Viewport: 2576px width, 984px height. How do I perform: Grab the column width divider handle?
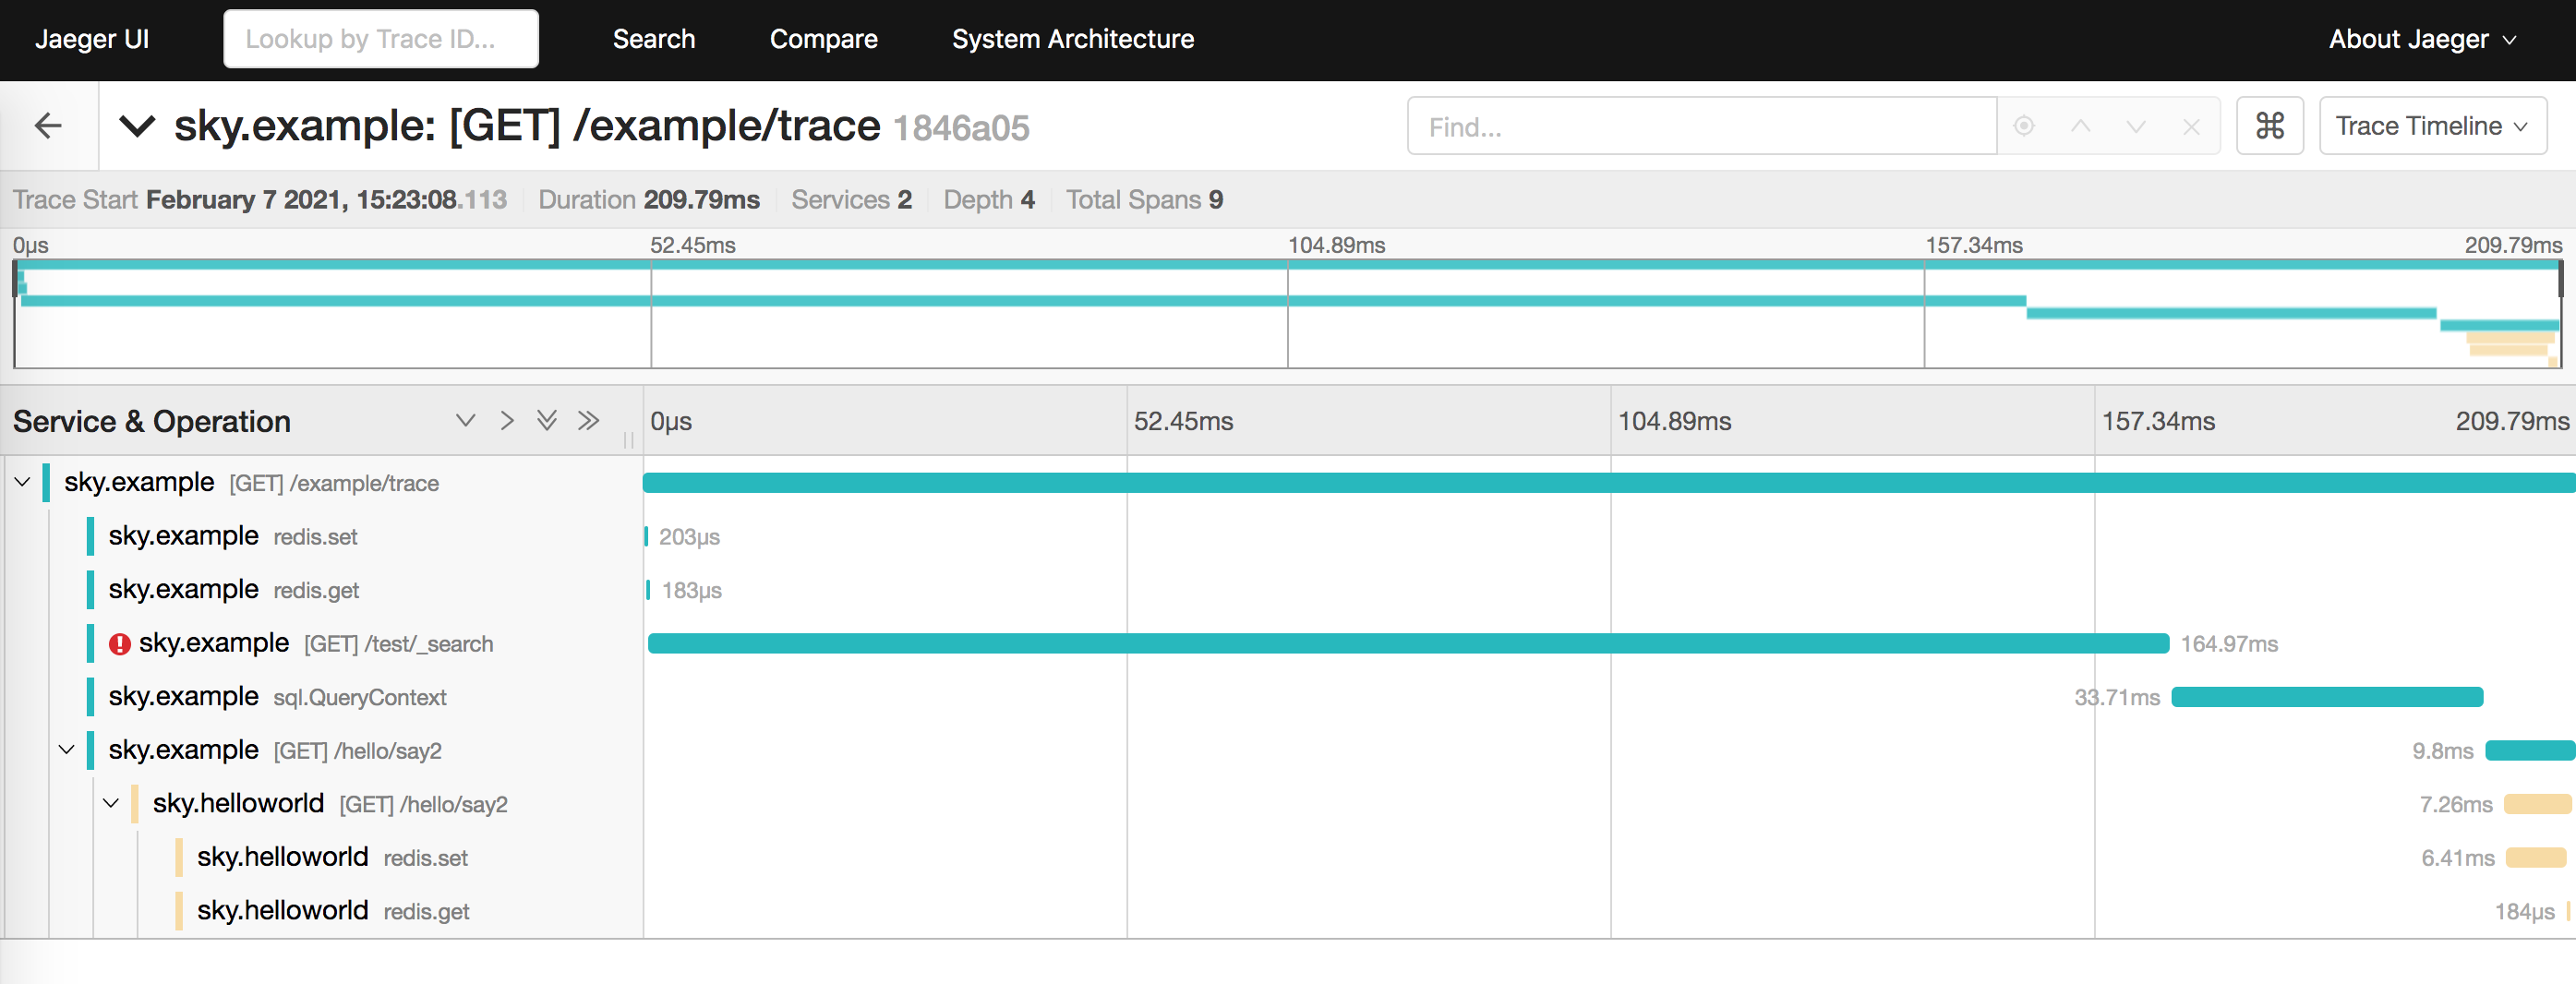(628, 440)
